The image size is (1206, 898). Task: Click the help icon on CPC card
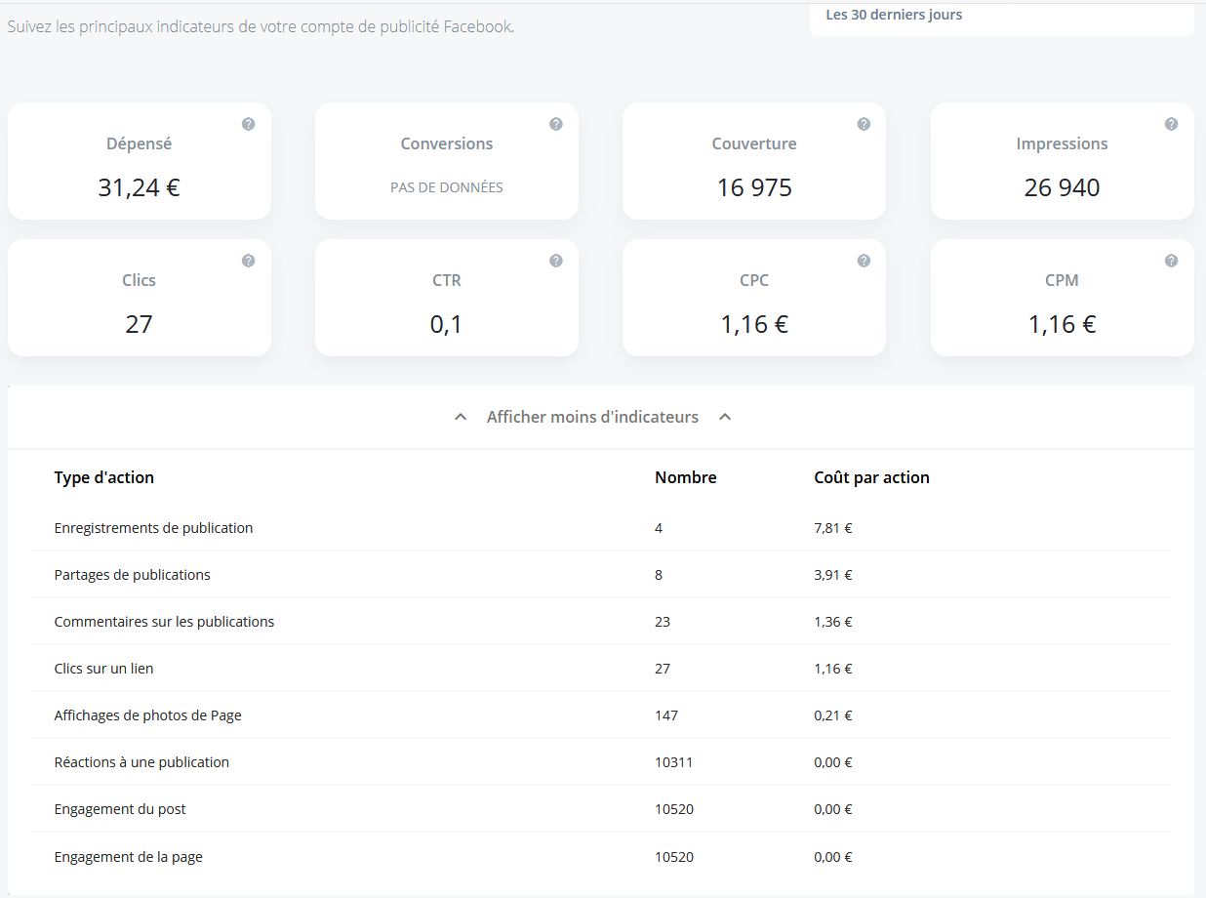pos(864,261)
